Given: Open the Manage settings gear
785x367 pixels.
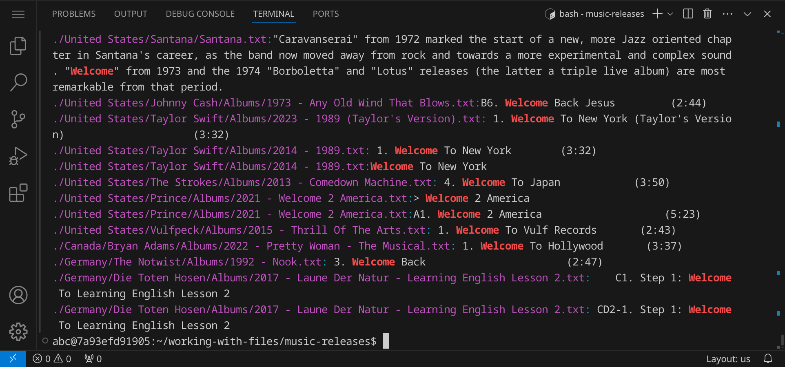Looking at the screenshot, I should [x=18, y=332].
